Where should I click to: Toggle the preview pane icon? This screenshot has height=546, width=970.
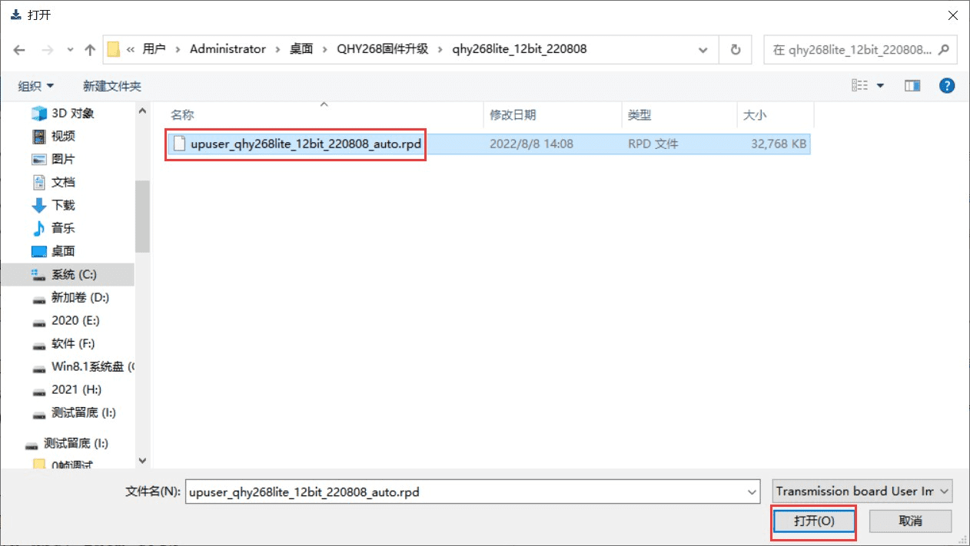912,85
